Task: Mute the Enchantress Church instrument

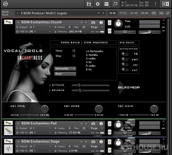Action: (x=110, y=31)
